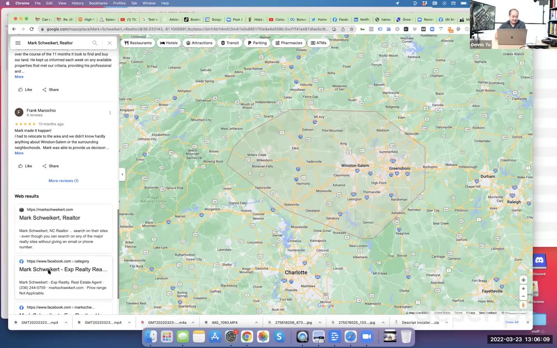The width and height of the screenshot is (557, 348).
Task: Click Frank Manochio's profile avatar
Action: 19,113
